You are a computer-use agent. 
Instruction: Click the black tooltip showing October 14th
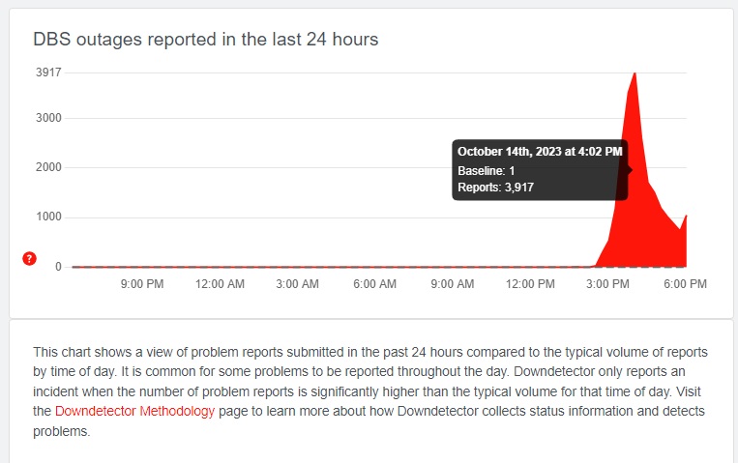click(540, 169)
